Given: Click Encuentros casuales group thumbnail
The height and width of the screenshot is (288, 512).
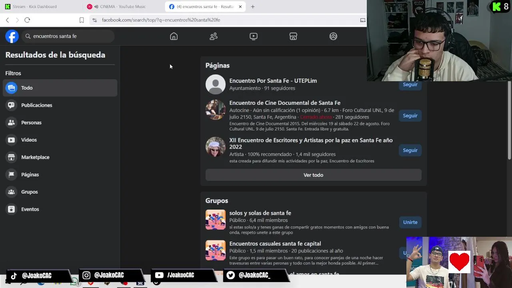Looking at the screenshot, I should pyautogui.click(x=216, y=250).
